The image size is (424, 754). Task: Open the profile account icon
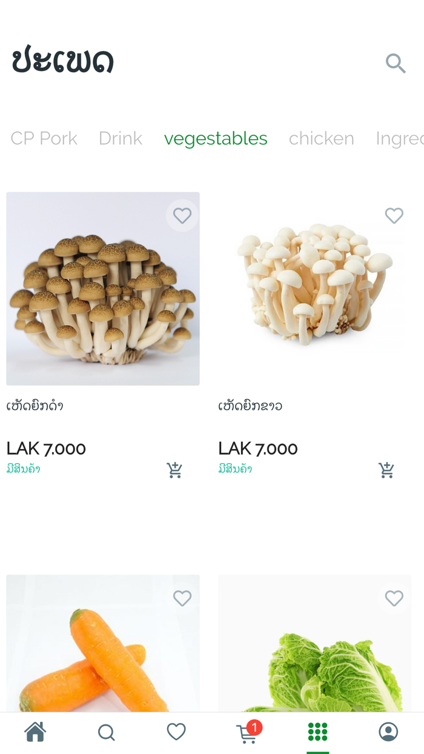point(388,732)
